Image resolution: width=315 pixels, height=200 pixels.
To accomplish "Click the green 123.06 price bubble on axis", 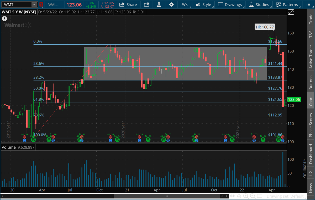I will pos(294,99).
